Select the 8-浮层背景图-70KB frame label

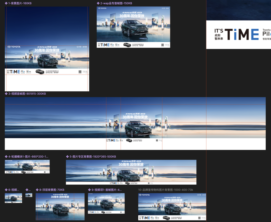pos(52,190)
